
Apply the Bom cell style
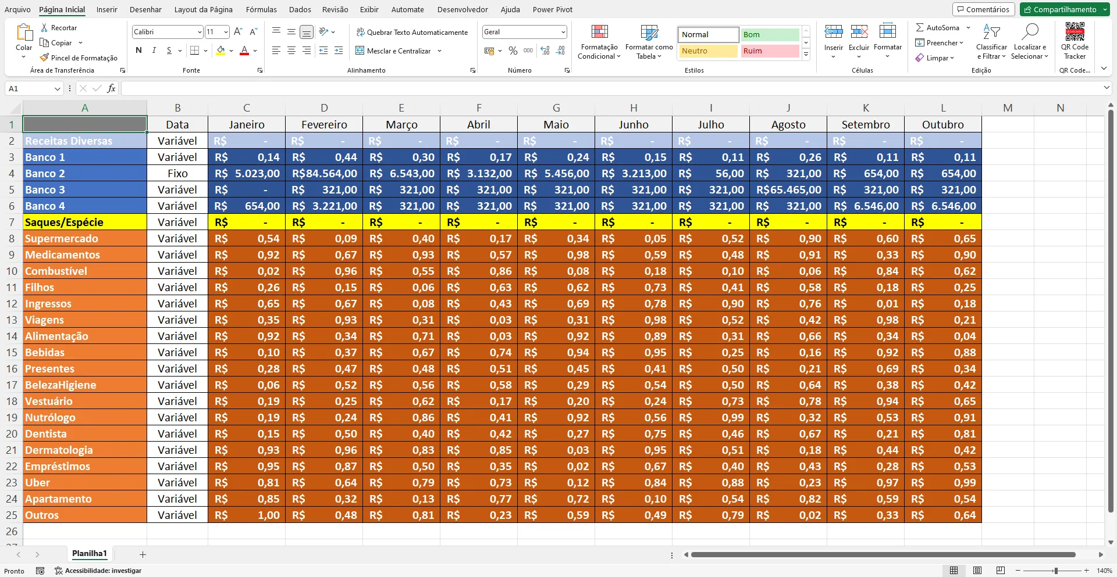(770, 34)
